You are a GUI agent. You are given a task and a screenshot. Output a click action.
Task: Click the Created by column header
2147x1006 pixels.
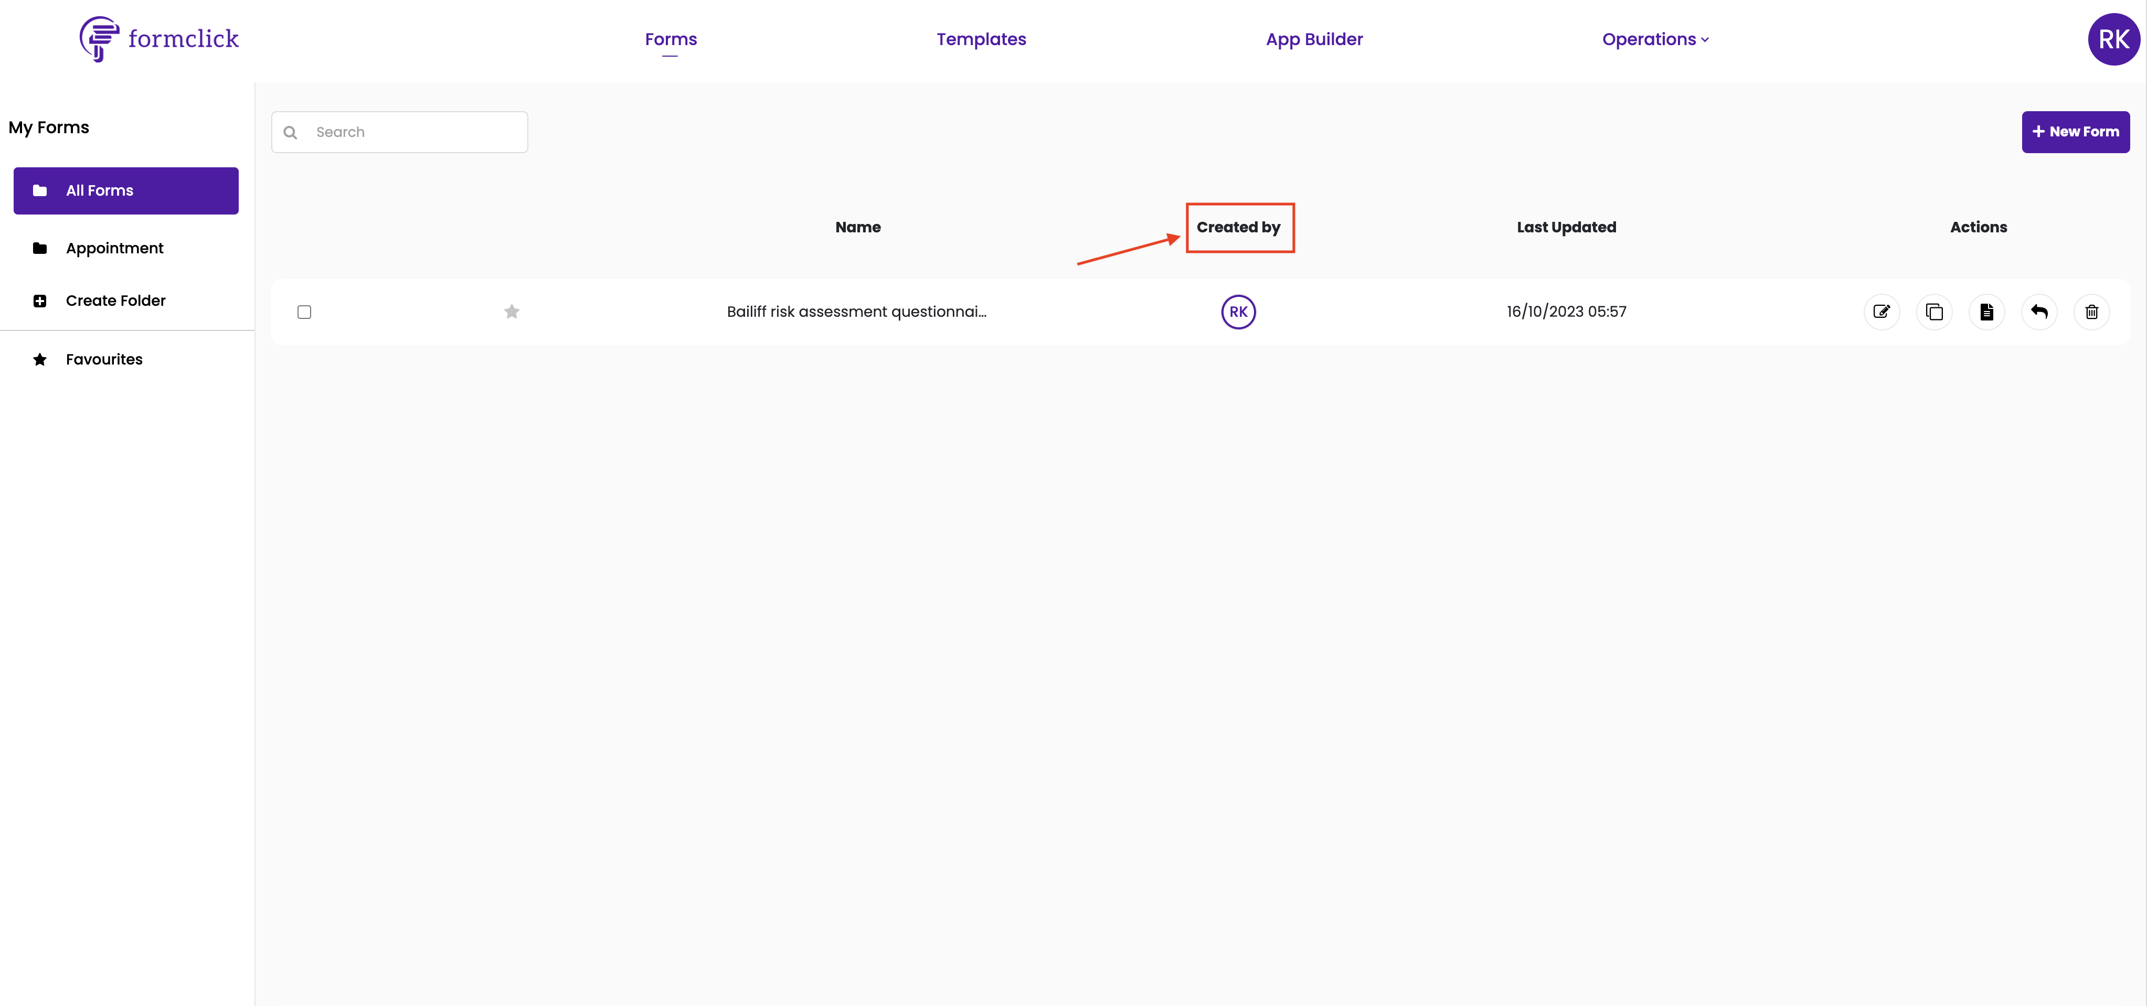click(1238, 228)
